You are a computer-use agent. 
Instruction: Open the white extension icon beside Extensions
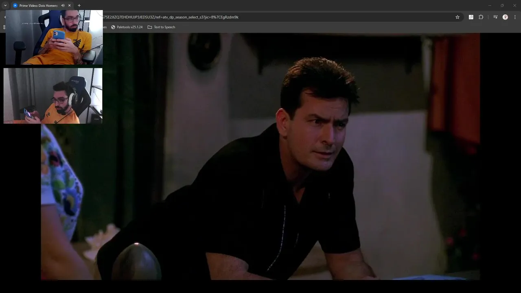click(x=471, y=17)
